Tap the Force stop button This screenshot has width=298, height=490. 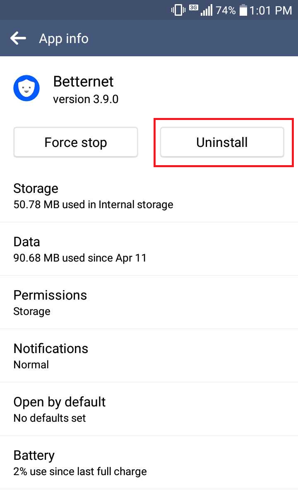click(x=76, y=142)
